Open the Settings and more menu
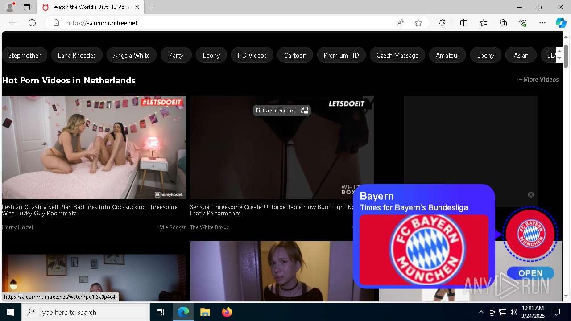 pyautogui.click(x=542, y=23)
